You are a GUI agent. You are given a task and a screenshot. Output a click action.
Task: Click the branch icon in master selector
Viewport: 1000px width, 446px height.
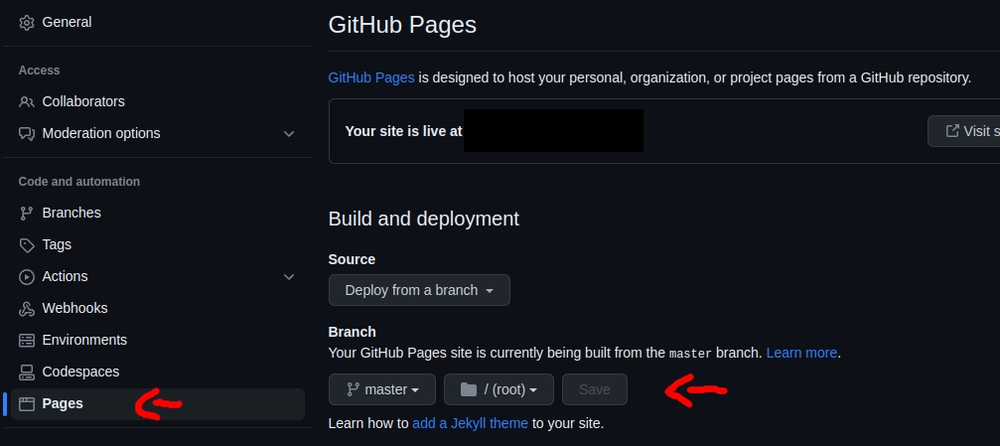[x=353, y=389]
